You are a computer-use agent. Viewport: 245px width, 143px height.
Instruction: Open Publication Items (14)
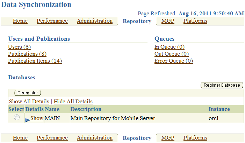pos(35,61)
